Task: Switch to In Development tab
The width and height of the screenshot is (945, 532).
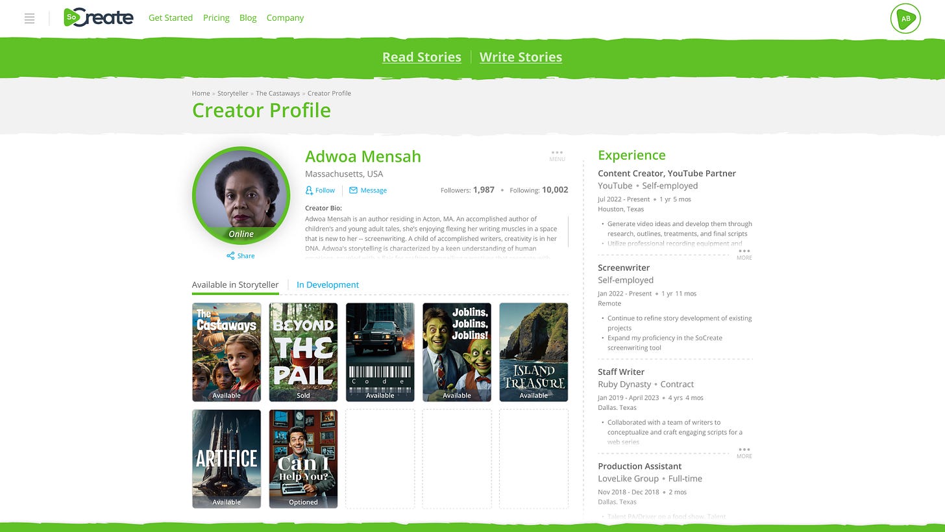Action: tap(328, 285)
